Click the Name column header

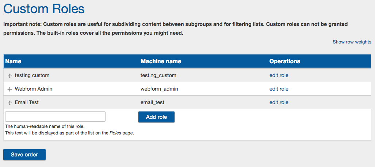tap(13, 61)
